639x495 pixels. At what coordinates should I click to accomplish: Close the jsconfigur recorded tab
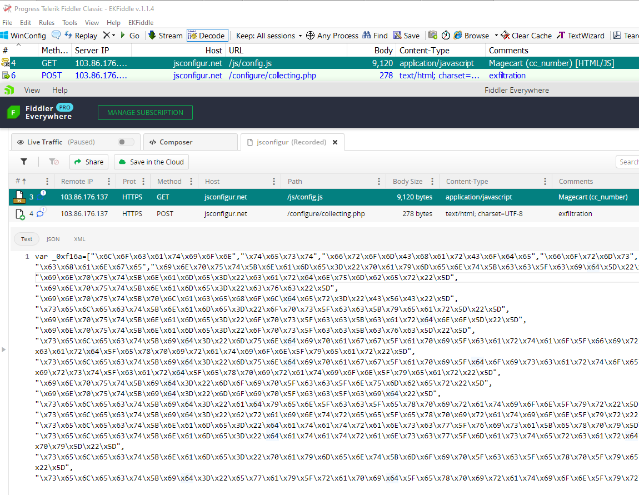click(x=335, y=142)
